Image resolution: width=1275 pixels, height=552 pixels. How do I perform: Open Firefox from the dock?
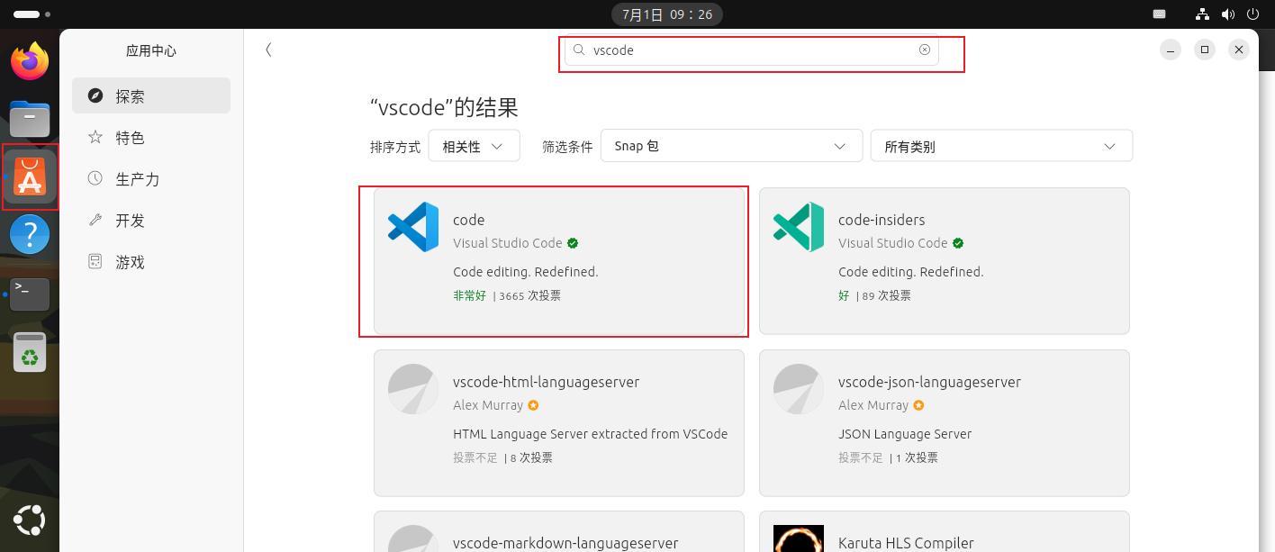pos(30,61)
